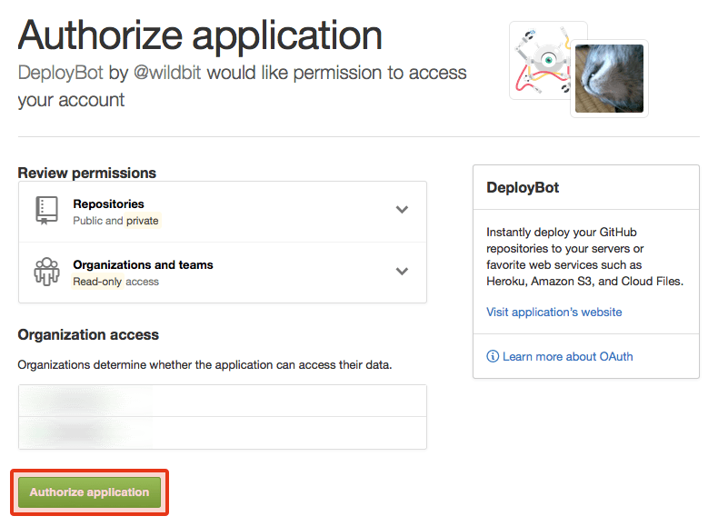This screenshot has height=526, width=718.
Task: Click the DeployBot sidebar heading
Action: point(523,188)
